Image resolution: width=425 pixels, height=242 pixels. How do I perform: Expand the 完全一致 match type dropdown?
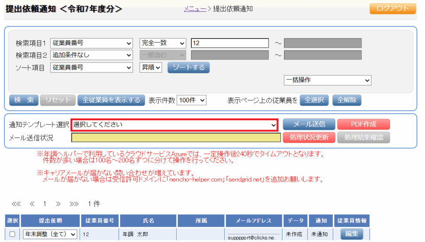click(163, 43)
